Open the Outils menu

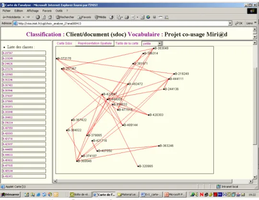[x=59, y=11]
